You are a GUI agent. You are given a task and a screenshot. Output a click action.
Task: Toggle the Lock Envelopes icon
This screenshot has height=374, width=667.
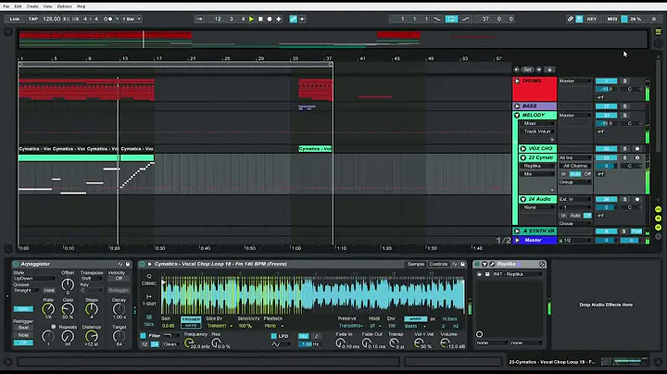coord(549,69)
